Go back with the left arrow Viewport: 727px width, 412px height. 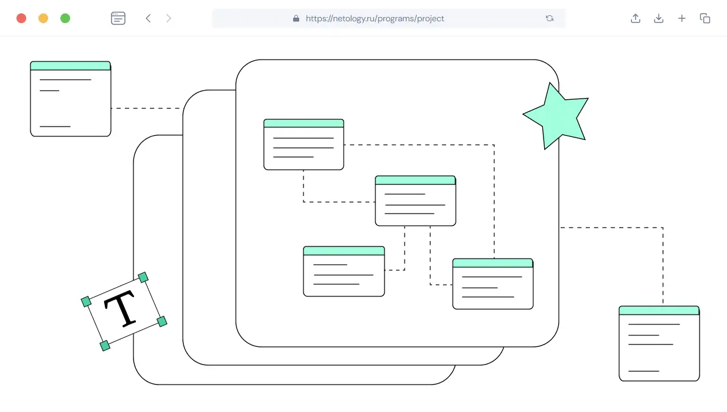[x=148, y=18]
